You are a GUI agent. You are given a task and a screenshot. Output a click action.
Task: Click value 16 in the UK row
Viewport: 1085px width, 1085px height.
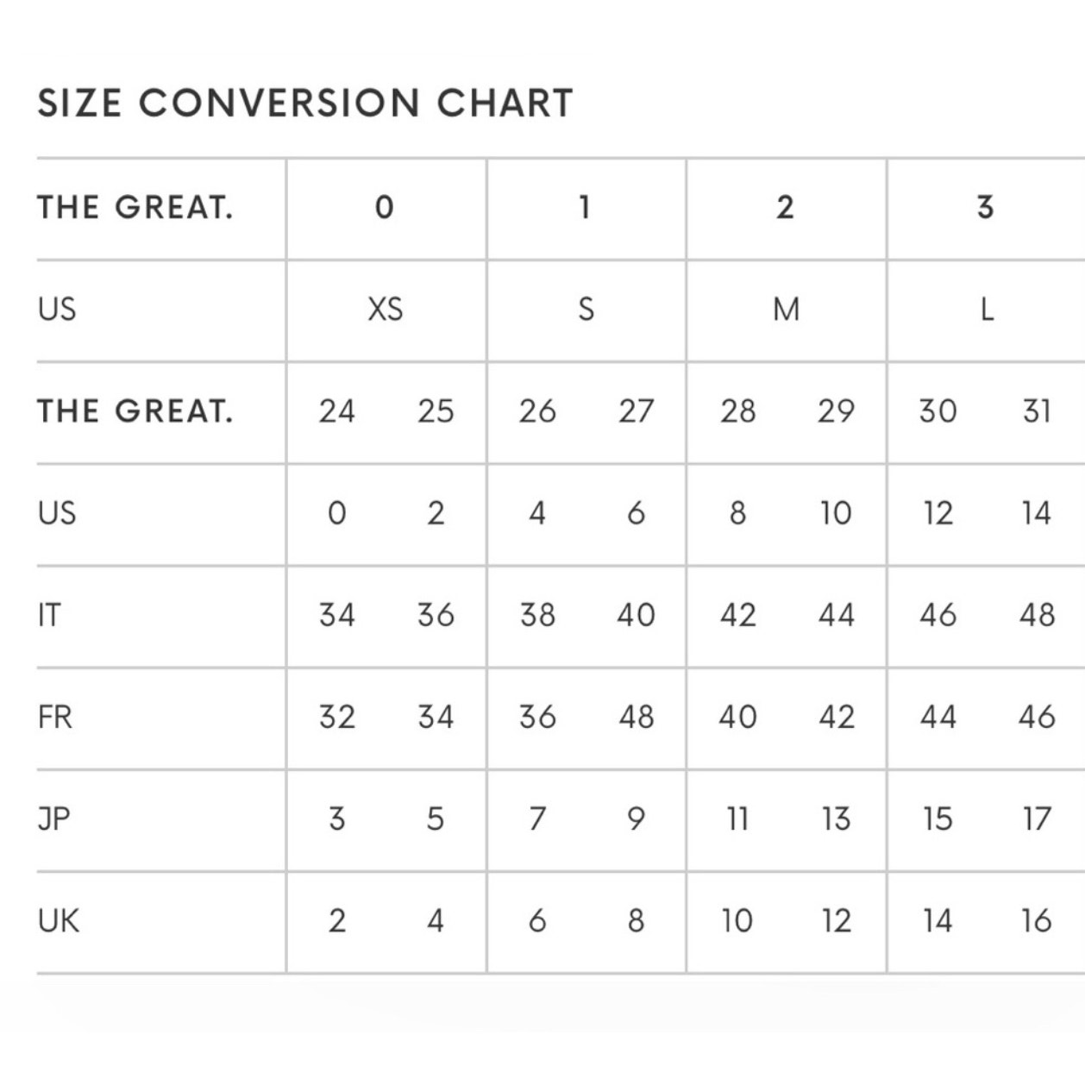[1037, 921]
